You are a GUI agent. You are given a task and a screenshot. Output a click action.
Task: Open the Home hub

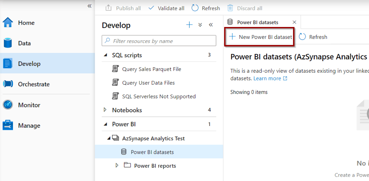(47, 23)
